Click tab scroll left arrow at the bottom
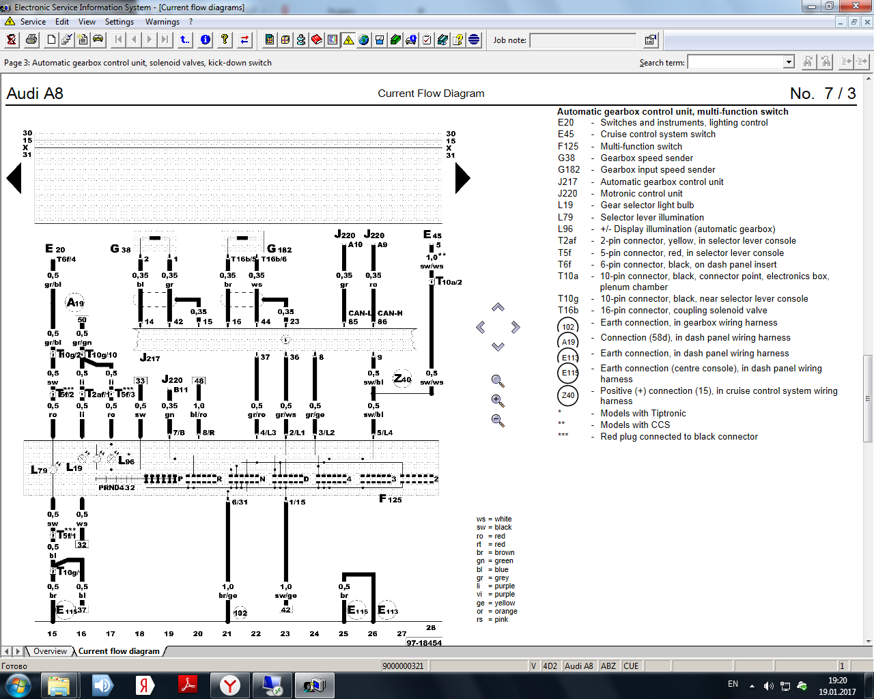Image resolution: width=874 pixels, height=699 pixels. (x=7, y=651)
